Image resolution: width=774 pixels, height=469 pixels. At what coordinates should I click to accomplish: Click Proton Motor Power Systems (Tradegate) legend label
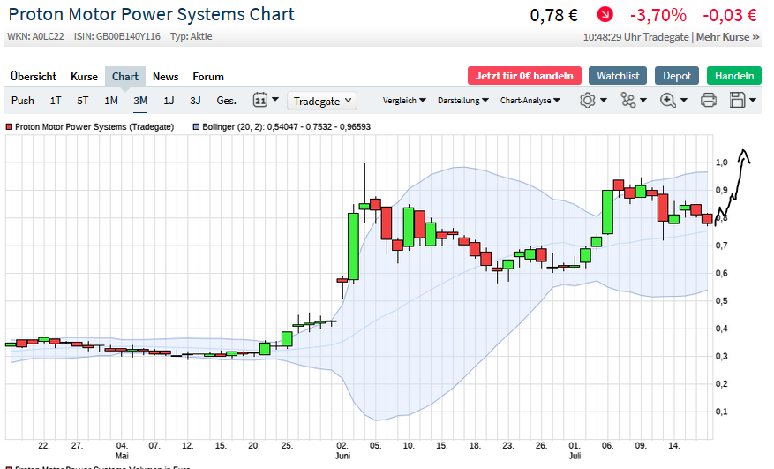pyautogui.click(x=94, y=127)
